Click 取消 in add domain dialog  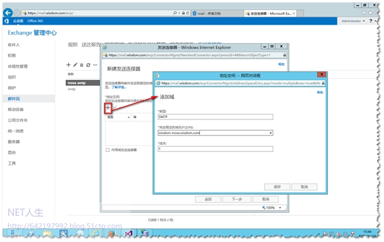click(304, 187)
